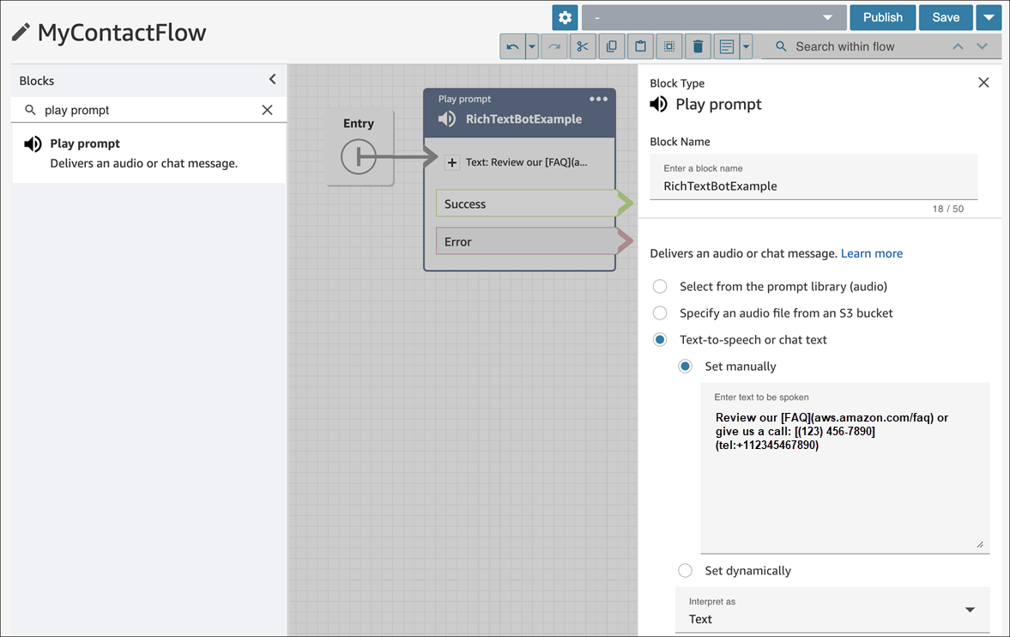This screenshot has height=637, width=1010.
Task: Open the Learn more link
Action: coord(871,253)
